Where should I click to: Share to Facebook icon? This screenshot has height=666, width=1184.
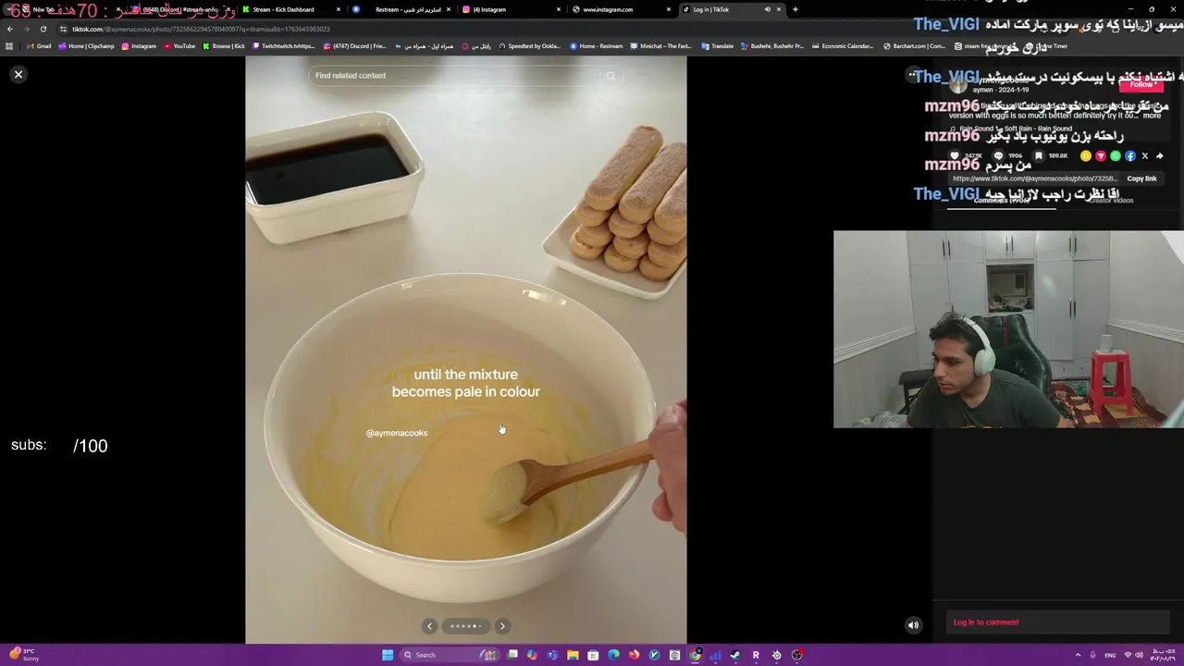1130,156
